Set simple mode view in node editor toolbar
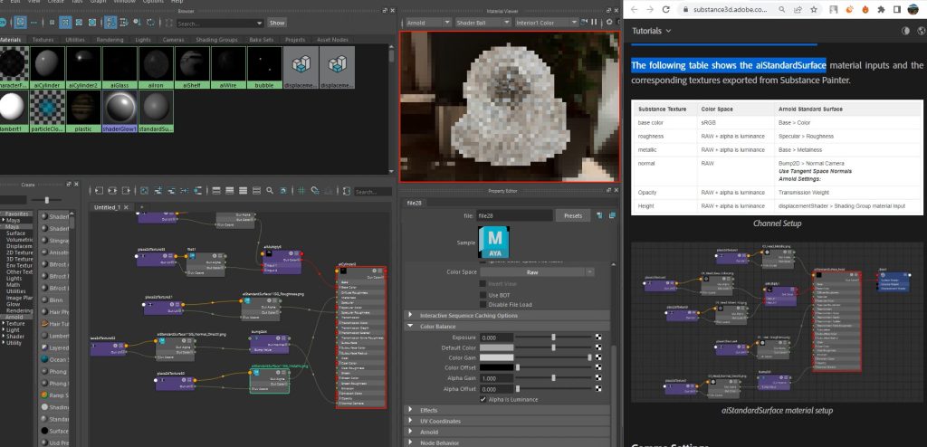This screenshot has width=927, height=447. [x=215, y=191]
